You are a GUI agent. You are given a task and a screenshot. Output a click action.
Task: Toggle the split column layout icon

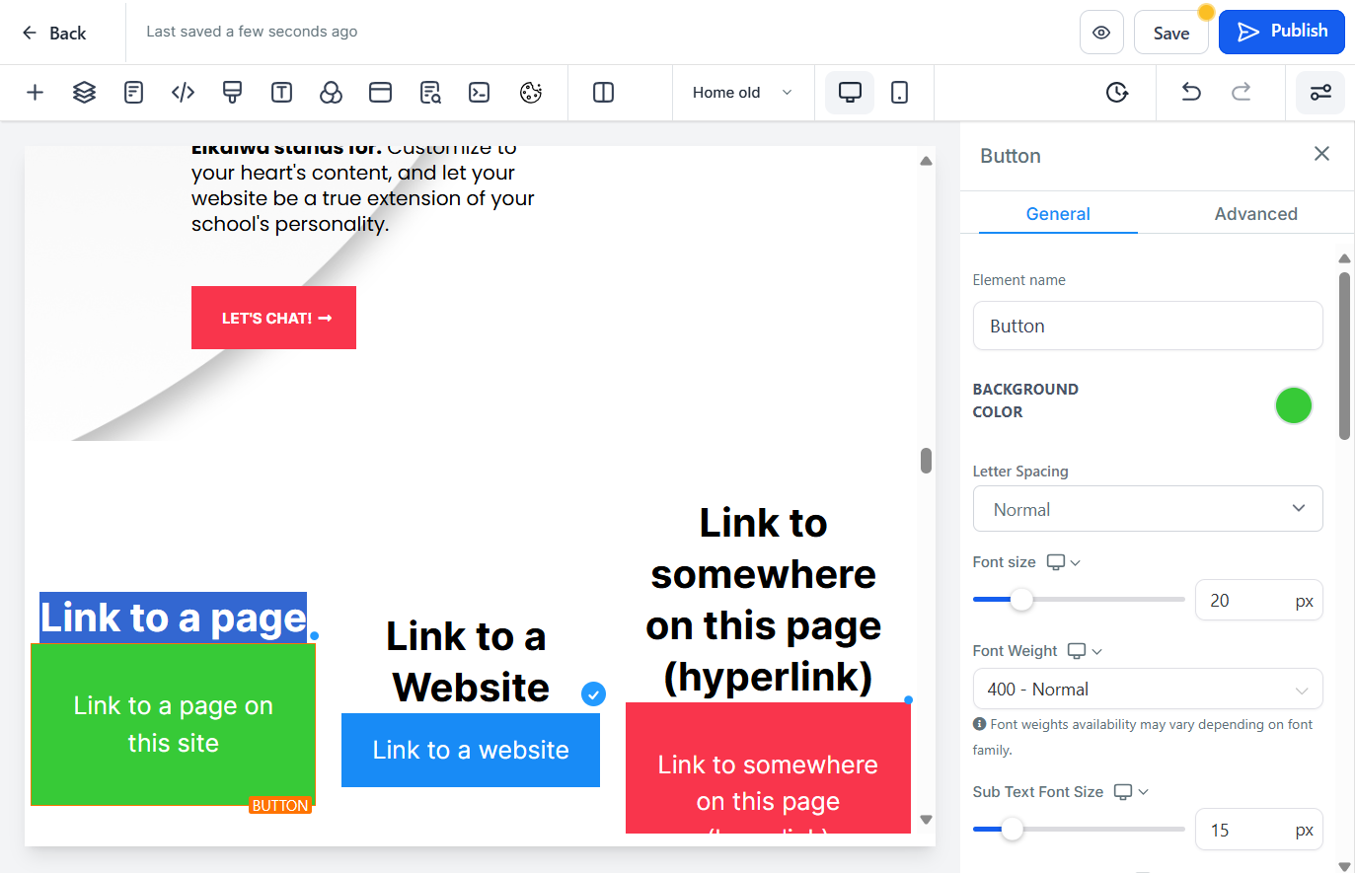pos(603,93)
